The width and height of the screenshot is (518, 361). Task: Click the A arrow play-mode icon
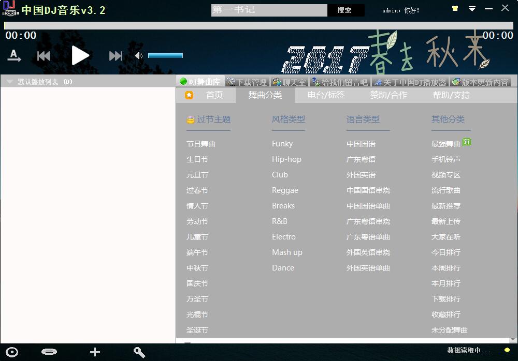click(x=14, y=55)
